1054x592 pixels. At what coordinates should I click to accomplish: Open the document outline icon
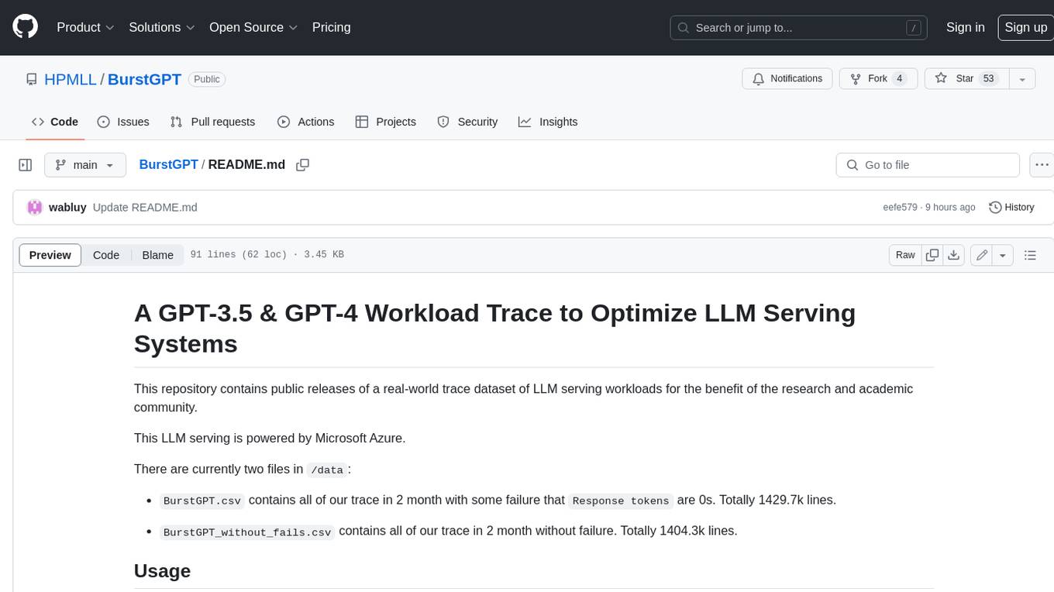[x=1030, y=255]
